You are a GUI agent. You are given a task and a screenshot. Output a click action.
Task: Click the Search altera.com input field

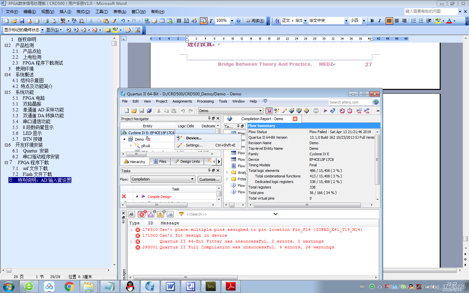350,102
